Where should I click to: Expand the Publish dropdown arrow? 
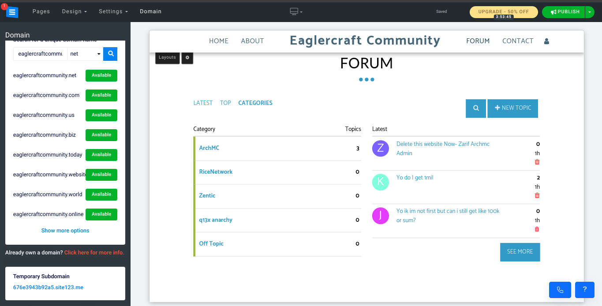(590, 12)
